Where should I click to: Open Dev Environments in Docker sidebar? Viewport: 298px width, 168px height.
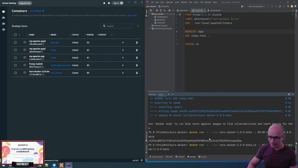pos(4,29)
